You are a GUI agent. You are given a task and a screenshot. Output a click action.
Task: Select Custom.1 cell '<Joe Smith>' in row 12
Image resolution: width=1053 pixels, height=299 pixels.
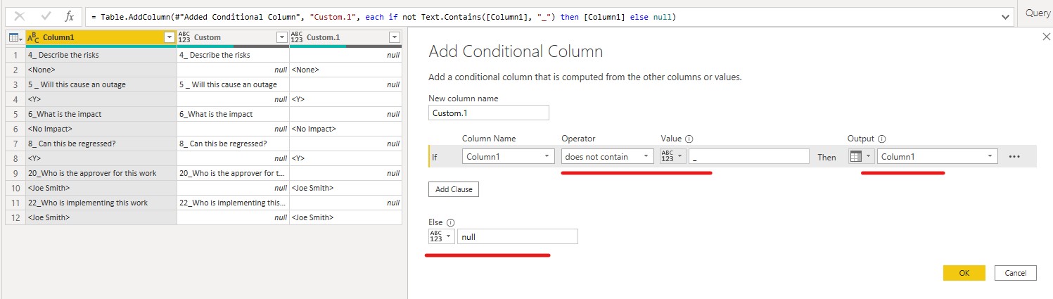[345, 217]
